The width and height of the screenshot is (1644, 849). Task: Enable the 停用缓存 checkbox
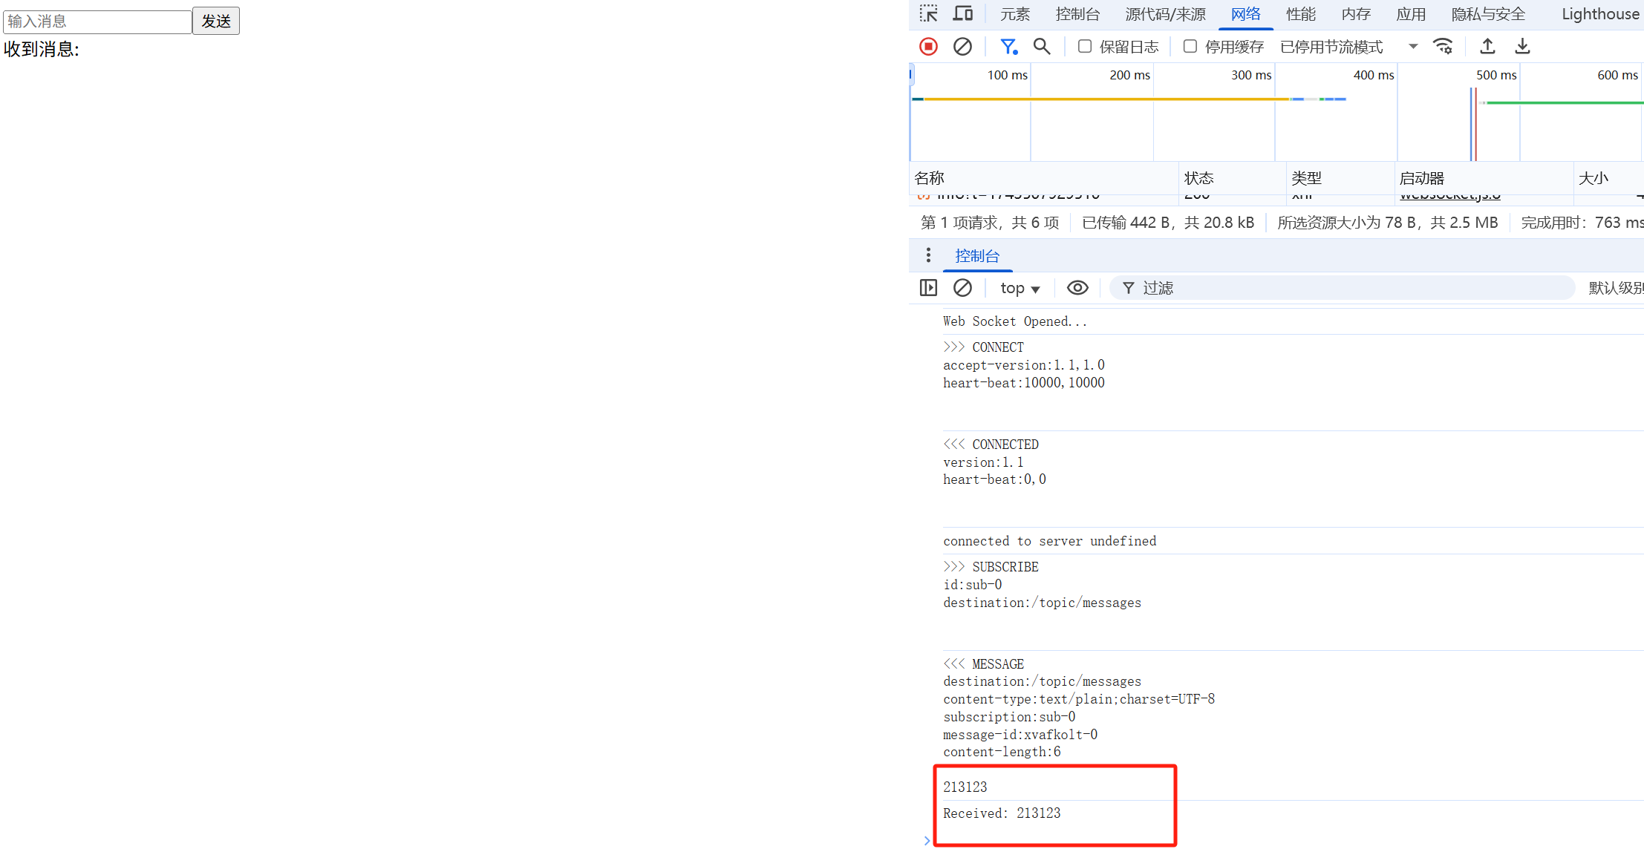(1190, 46)
